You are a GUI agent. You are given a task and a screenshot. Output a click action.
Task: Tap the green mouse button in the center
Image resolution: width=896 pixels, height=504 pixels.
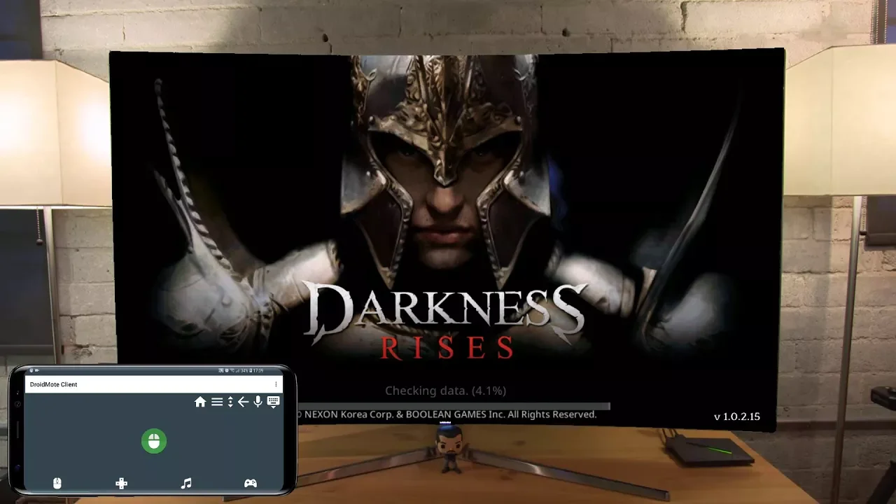(154, 441)
